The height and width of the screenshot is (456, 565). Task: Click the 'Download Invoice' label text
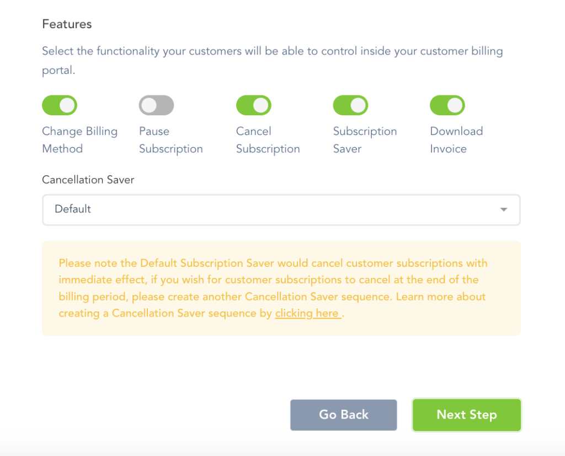pos(456,140)
